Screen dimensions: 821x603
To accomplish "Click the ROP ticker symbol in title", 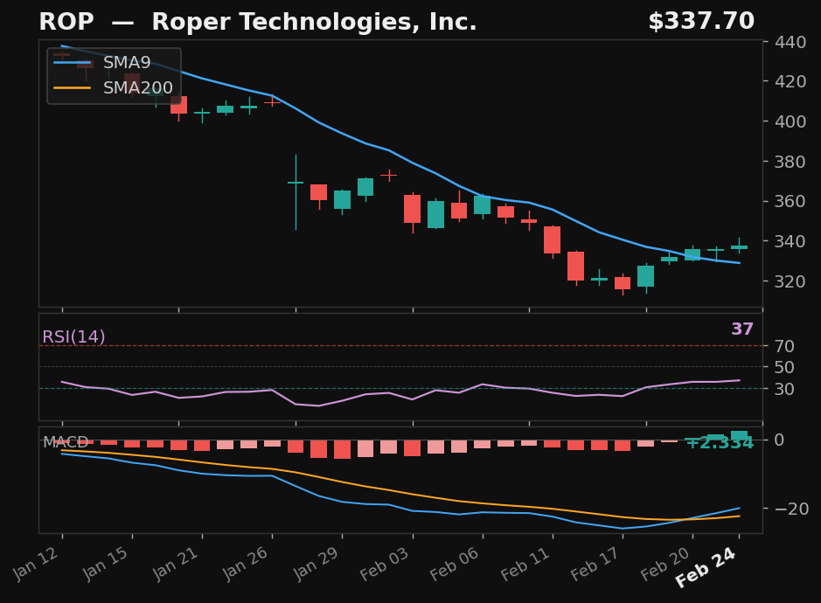I will pyautogui.click(x=66, y=22).
